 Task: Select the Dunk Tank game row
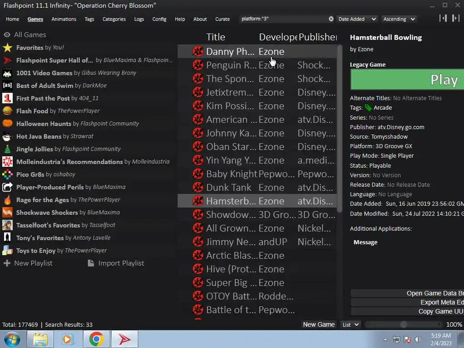coord(257,188)
